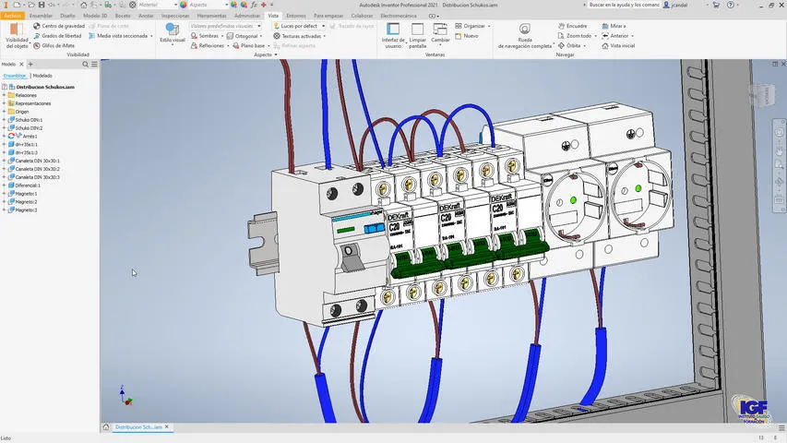Click the Zoom todo tool

click(x=574, y=36)
